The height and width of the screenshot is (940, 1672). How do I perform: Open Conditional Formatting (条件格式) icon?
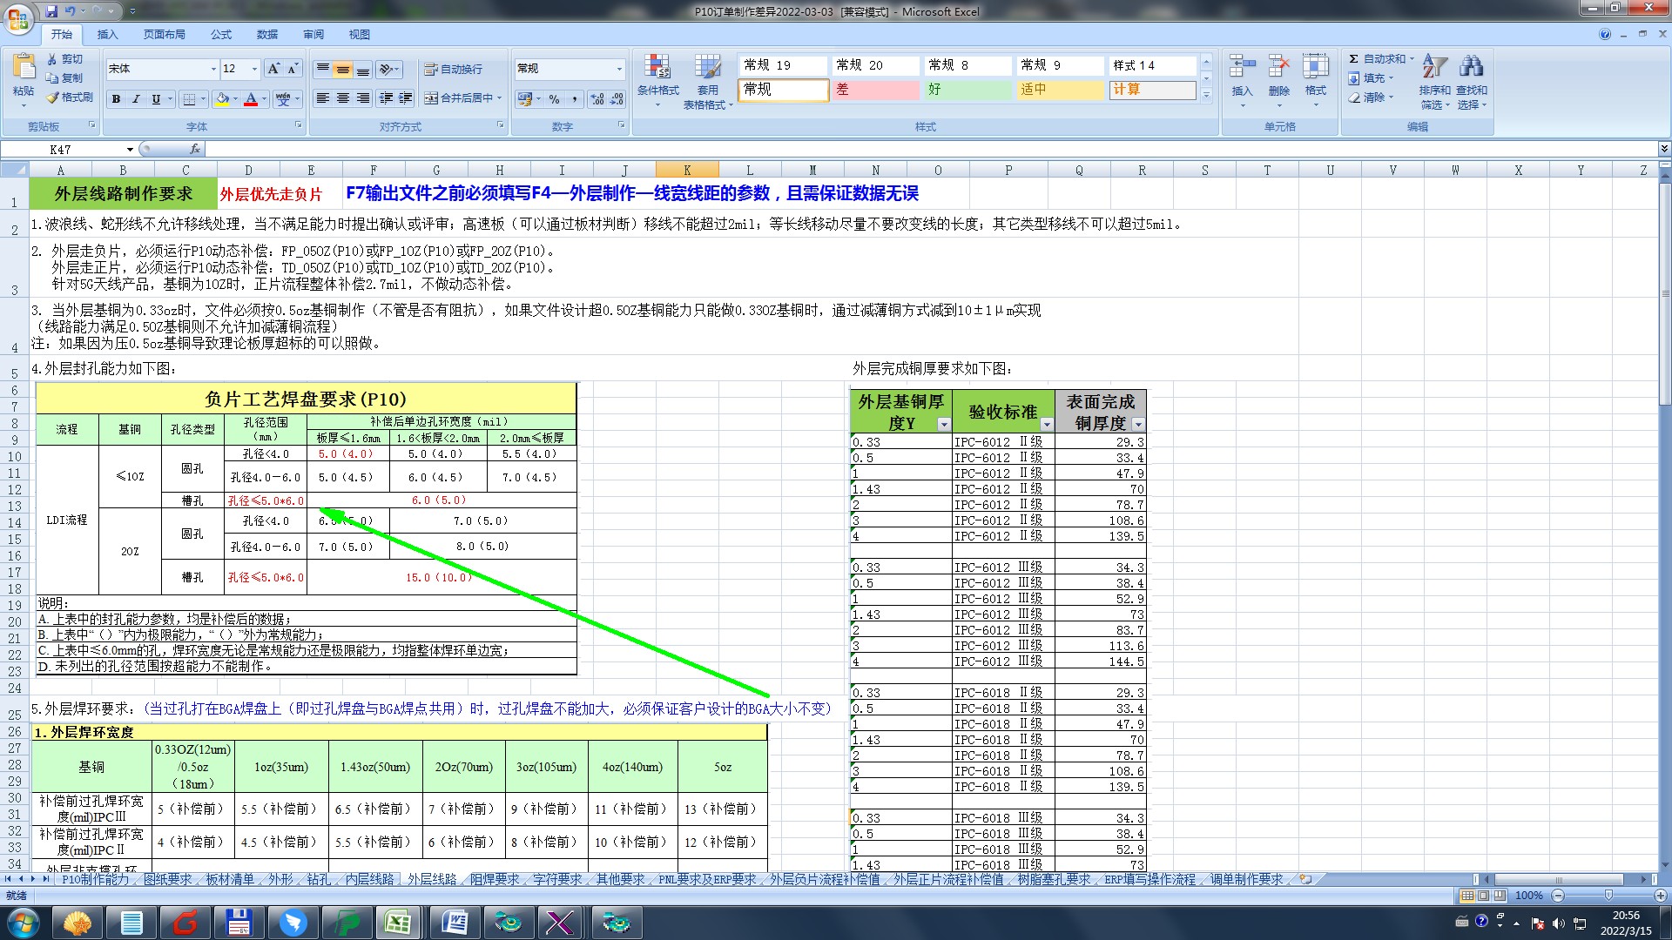[x=657, y=68]
